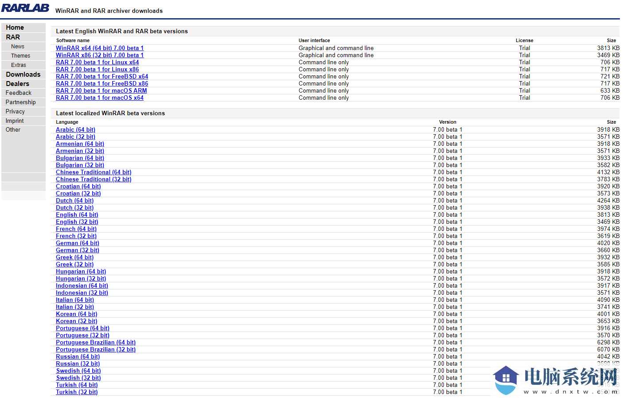This screenshot has width=623, height=398.
Task: Open Hungarian (64 bit) download
Action: pos(81,272)
